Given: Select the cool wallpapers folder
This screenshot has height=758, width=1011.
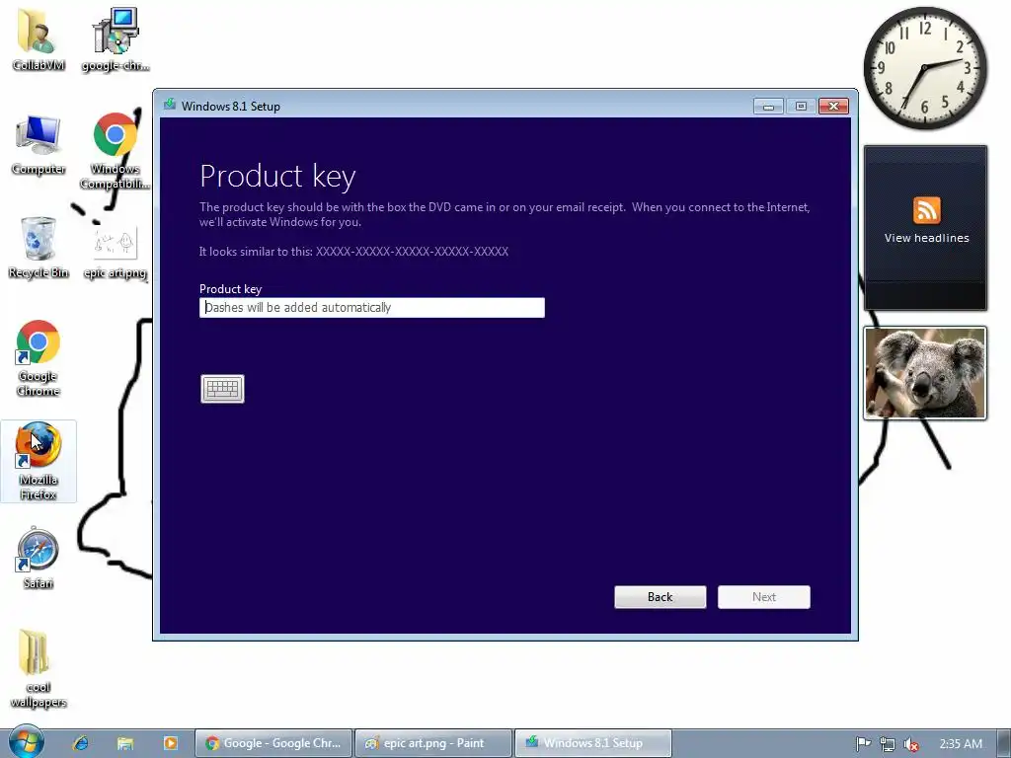Looking at the screenshot, I should [x=39, y=669].
